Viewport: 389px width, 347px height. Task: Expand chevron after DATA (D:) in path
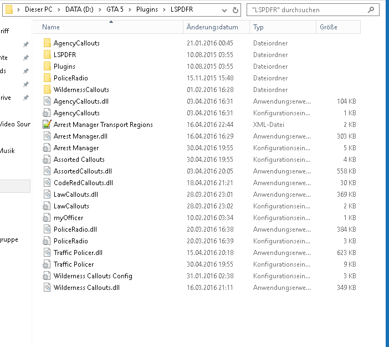[100, 9]
